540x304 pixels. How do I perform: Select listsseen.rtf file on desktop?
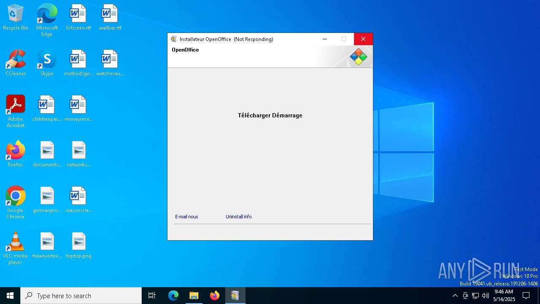click(78, 18)
